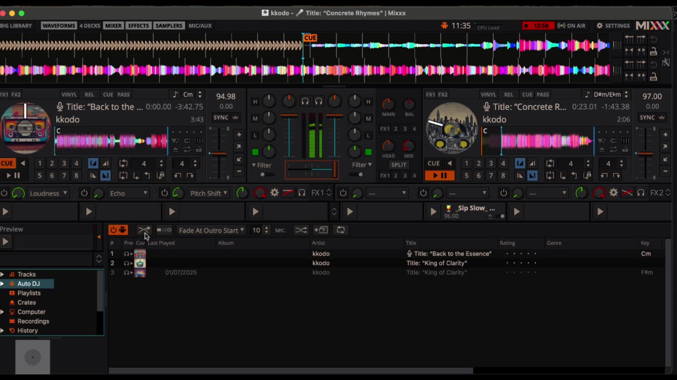The width and height of the screenshot is (677, 380).
Task: Adjust the deck 1 tempo slider
Action: (218, 154)
